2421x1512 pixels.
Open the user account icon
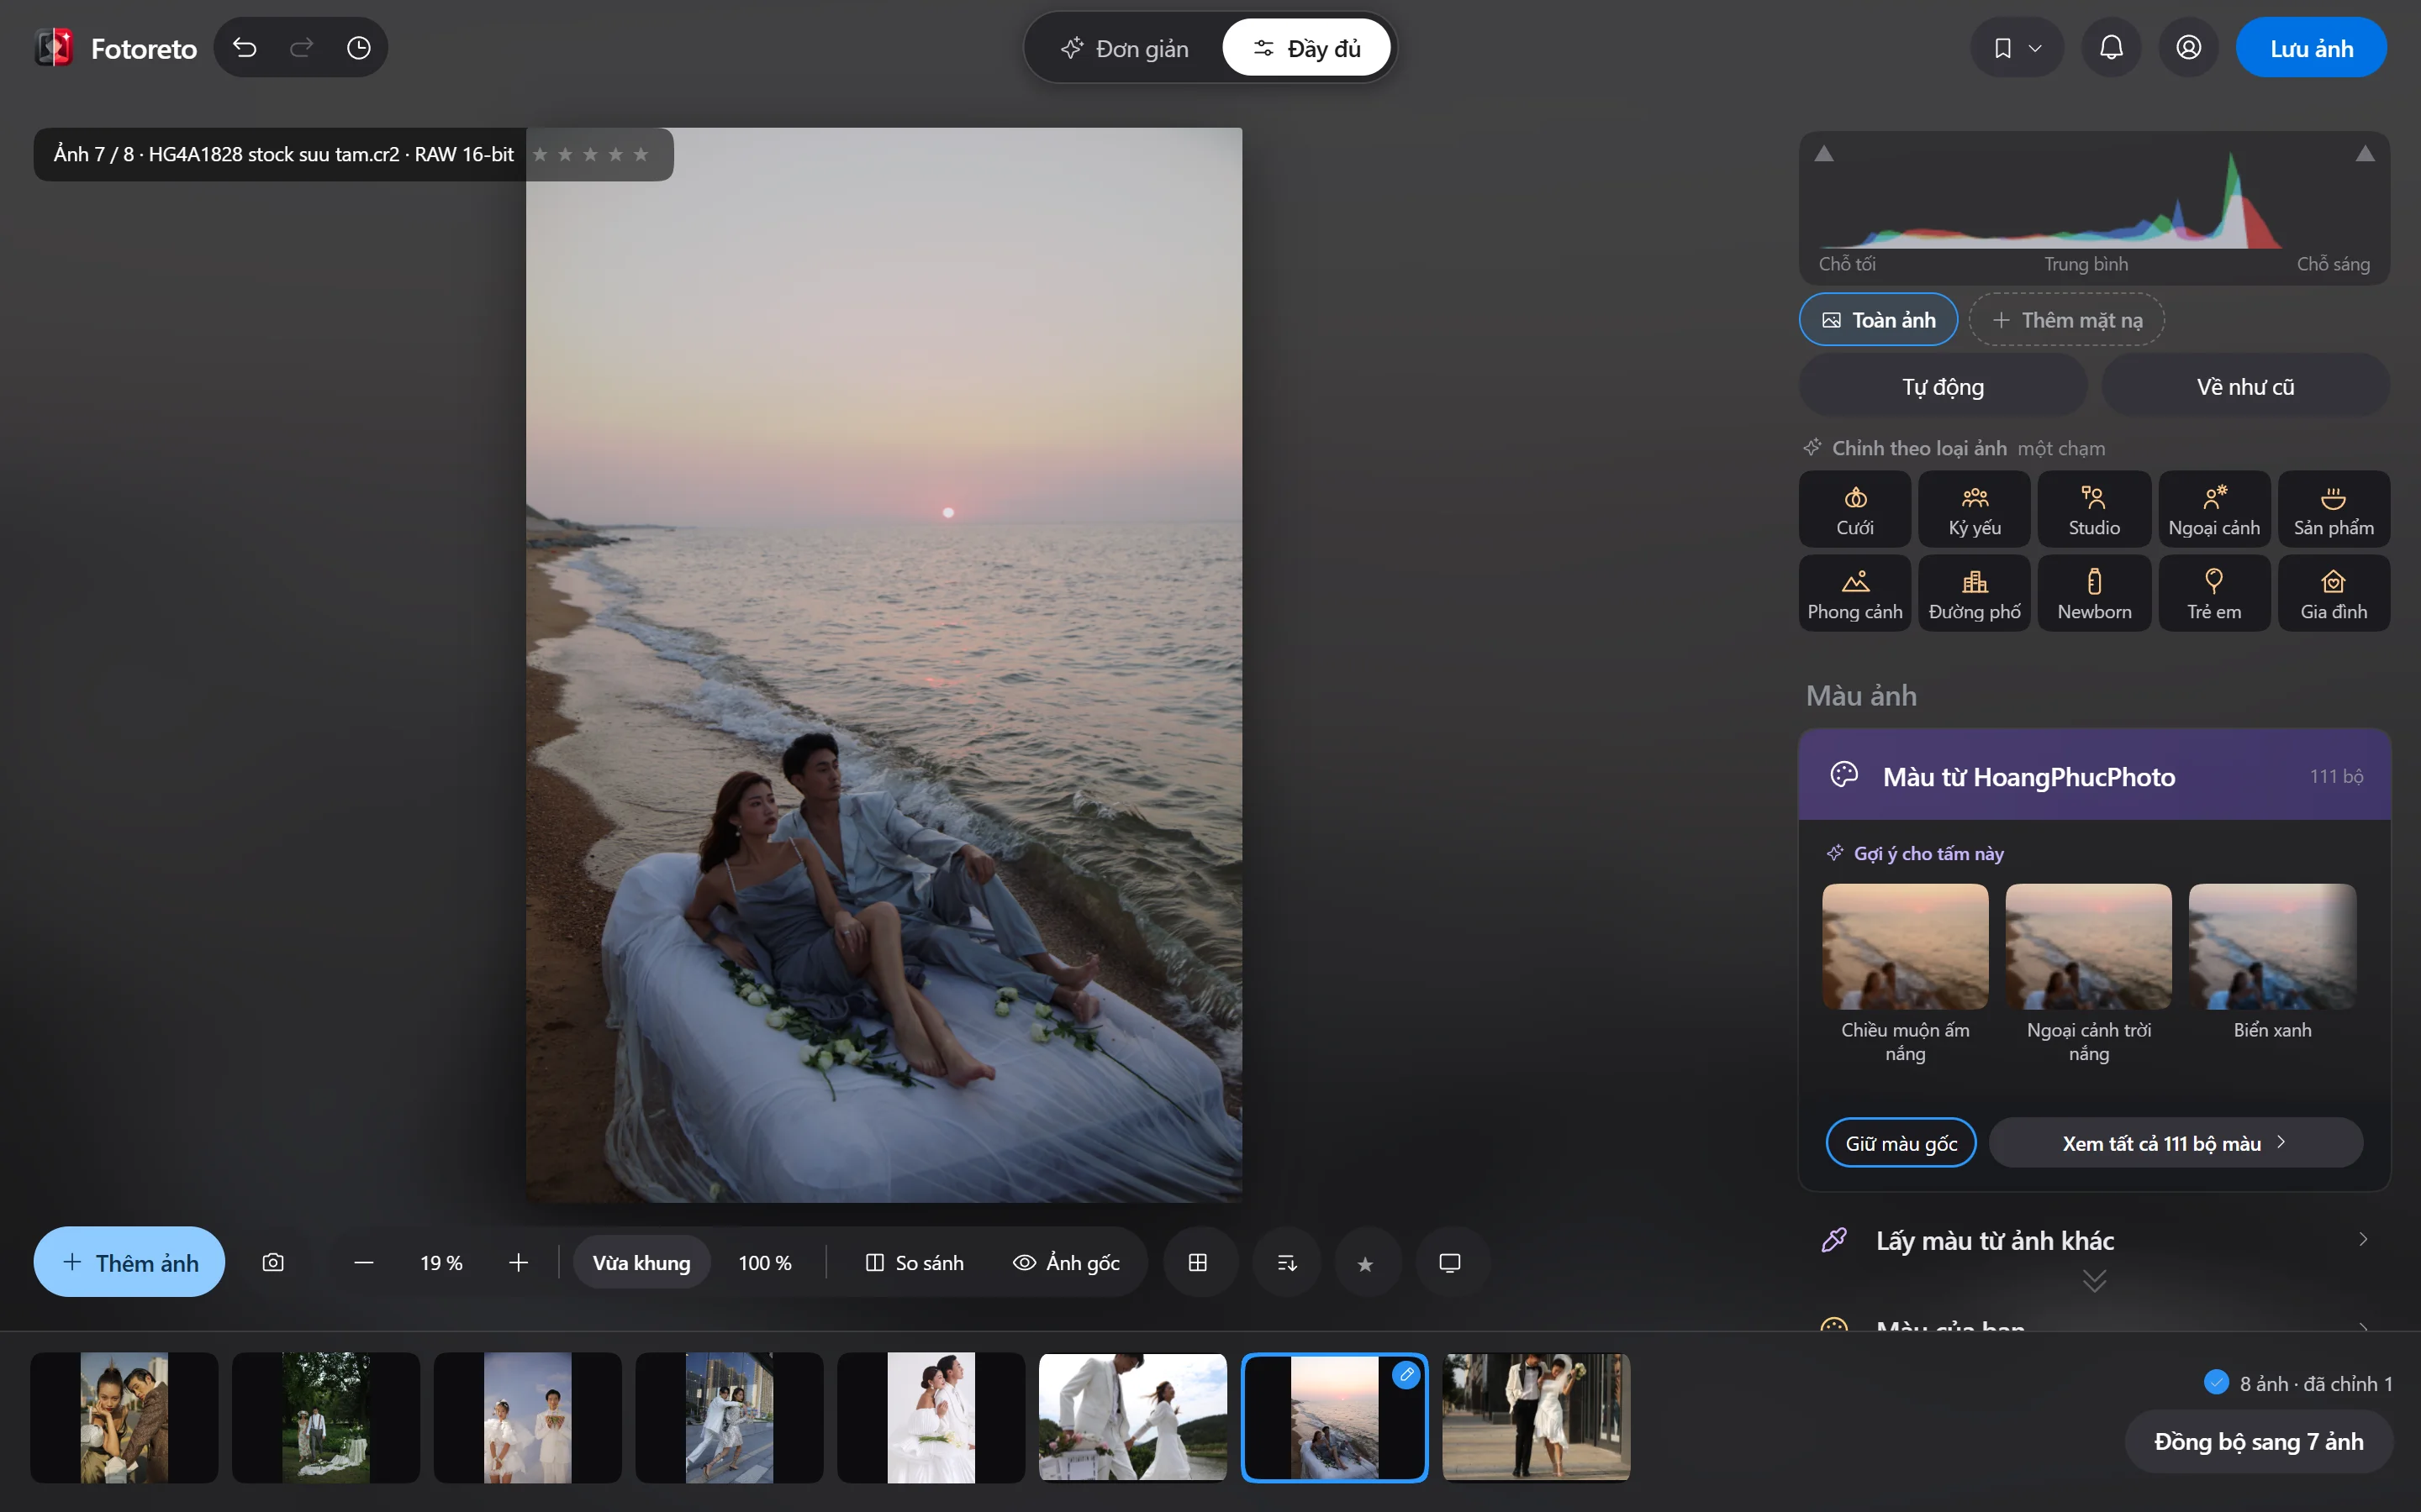2188,47
